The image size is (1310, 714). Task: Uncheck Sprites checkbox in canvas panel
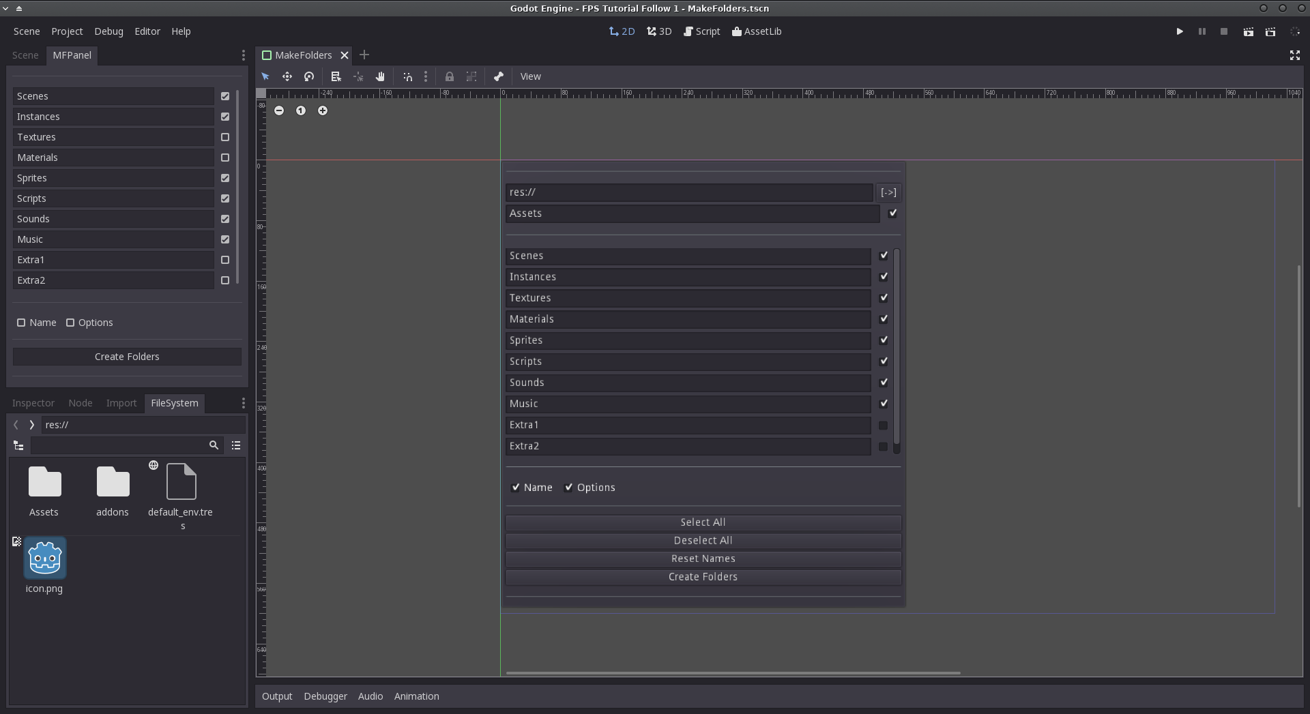pyautogui.click(x=884, y=340)
